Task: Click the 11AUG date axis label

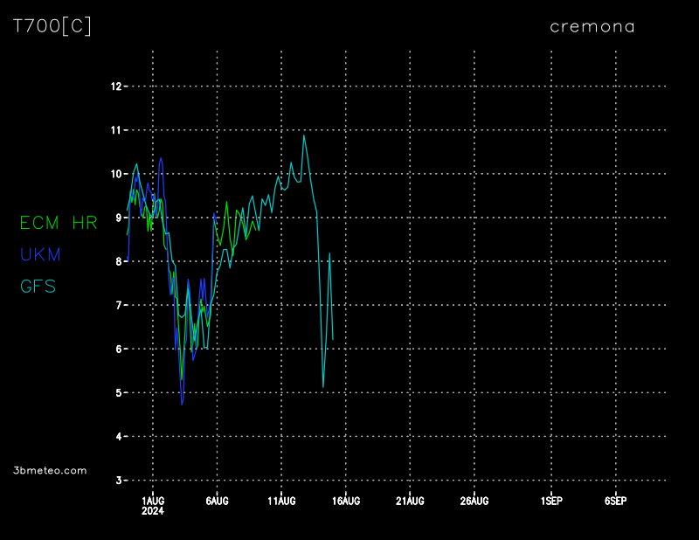Action: 281,501
